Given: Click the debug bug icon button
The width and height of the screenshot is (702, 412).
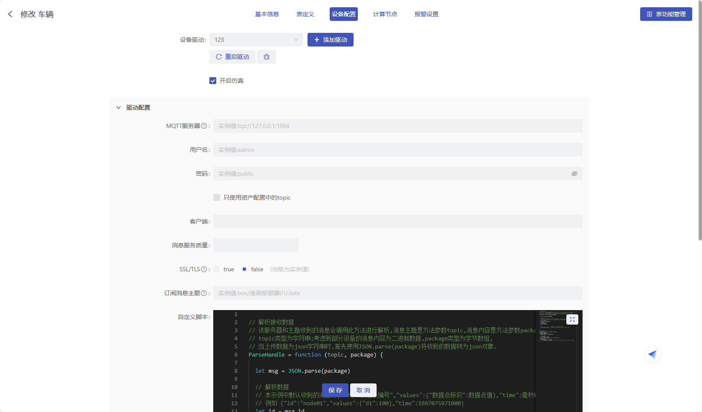Looking at the screenshot, I should 267,57.
